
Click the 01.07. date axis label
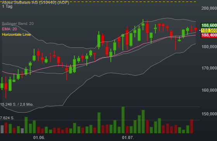pyautogui.click(x=128, y=138)
